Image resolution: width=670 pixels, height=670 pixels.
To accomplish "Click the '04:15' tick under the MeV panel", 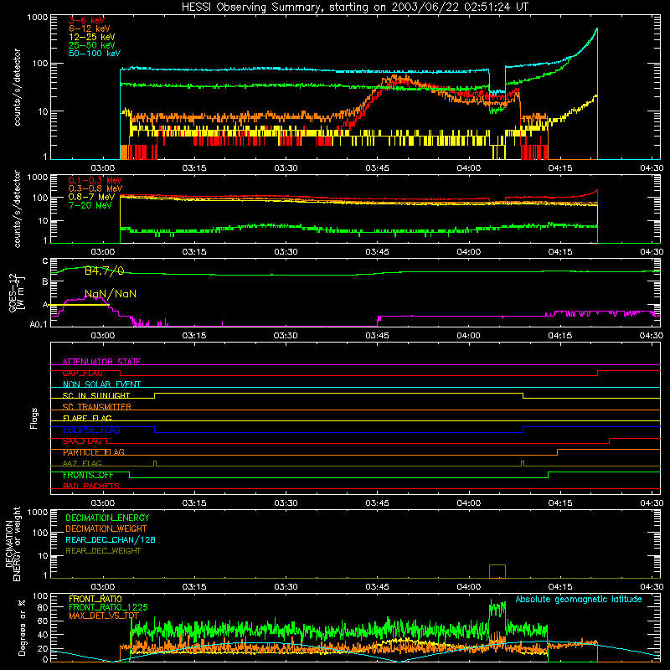I will pos(560,252).
